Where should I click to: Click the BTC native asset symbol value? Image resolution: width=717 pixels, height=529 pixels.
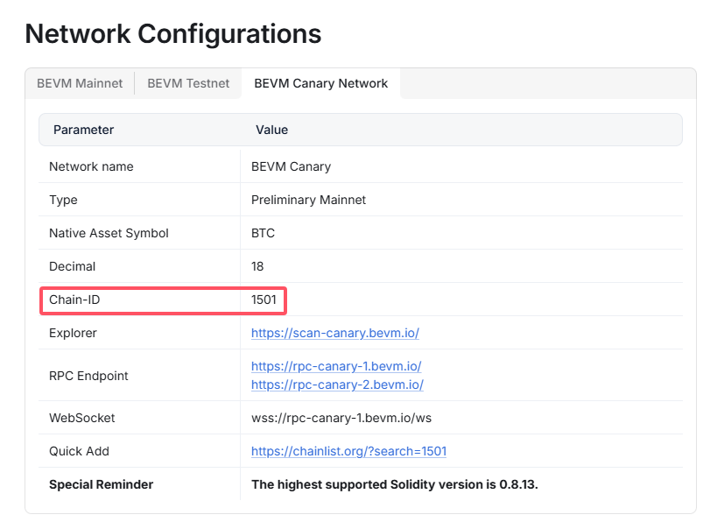click(x=263, y=233)
